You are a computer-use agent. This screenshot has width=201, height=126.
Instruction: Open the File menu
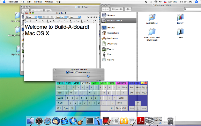click(x=22, y=2)
